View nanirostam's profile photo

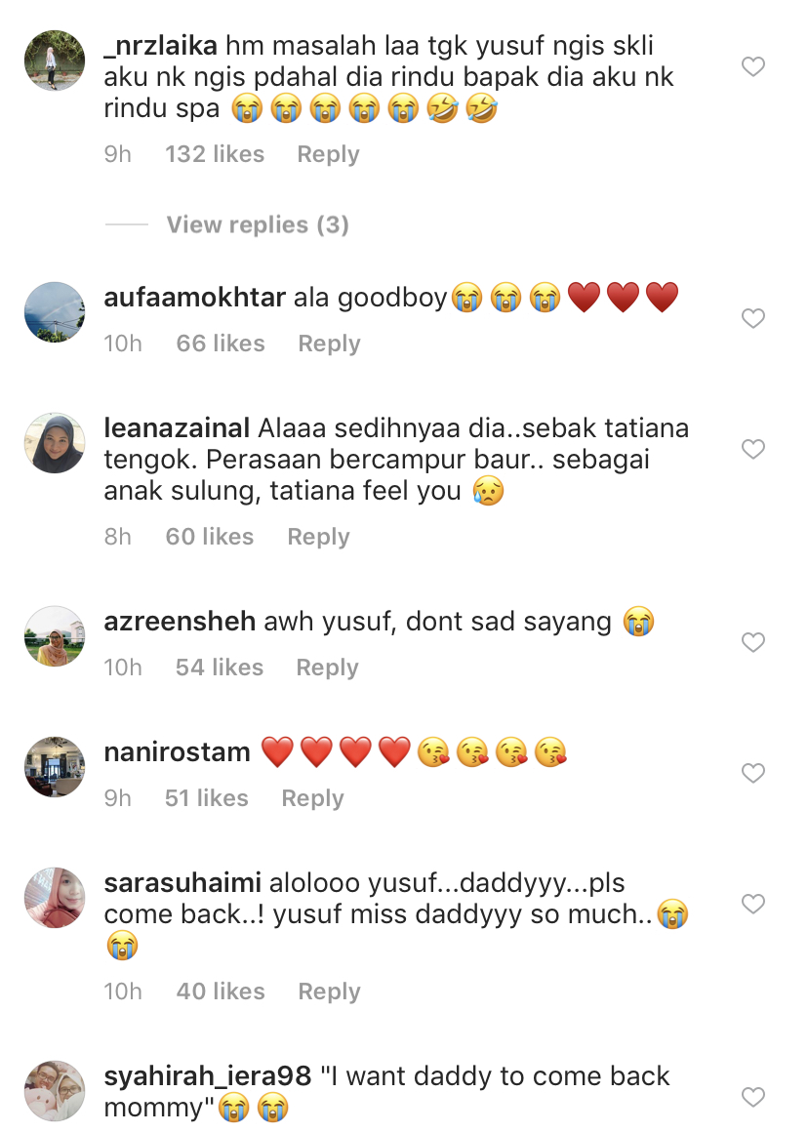tap(55, 767)
